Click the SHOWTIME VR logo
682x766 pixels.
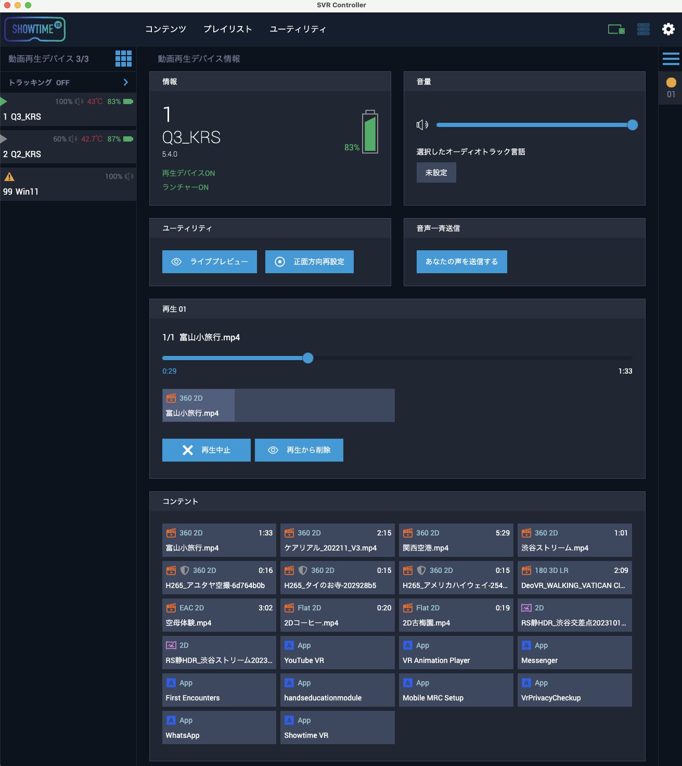(x=35, y=29)
